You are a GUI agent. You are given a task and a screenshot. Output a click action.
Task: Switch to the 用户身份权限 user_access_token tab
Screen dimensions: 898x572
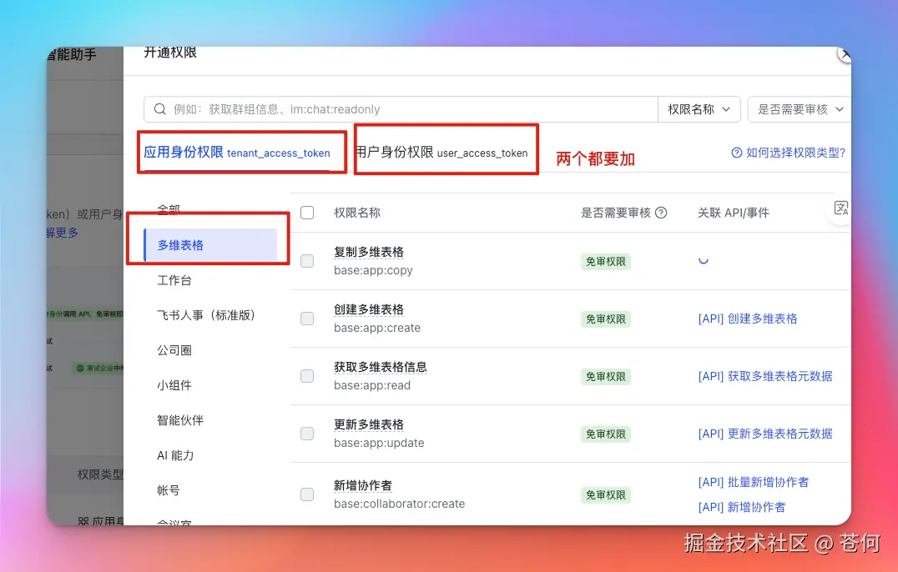[x=446, y=153]
